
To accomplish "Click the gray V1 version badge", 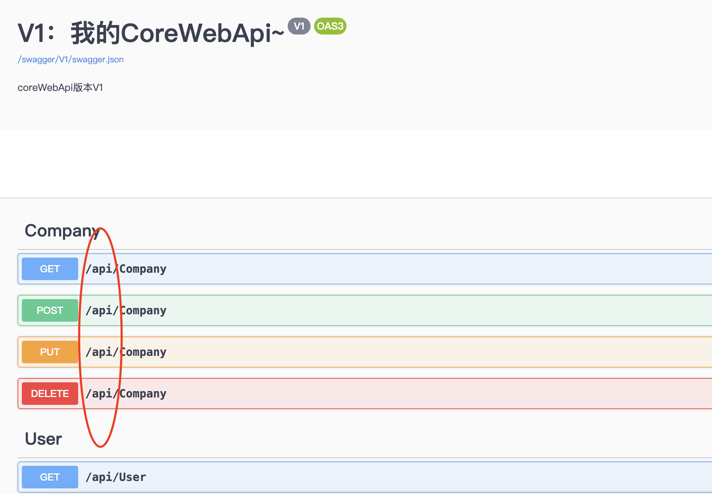I will point(299,25).
